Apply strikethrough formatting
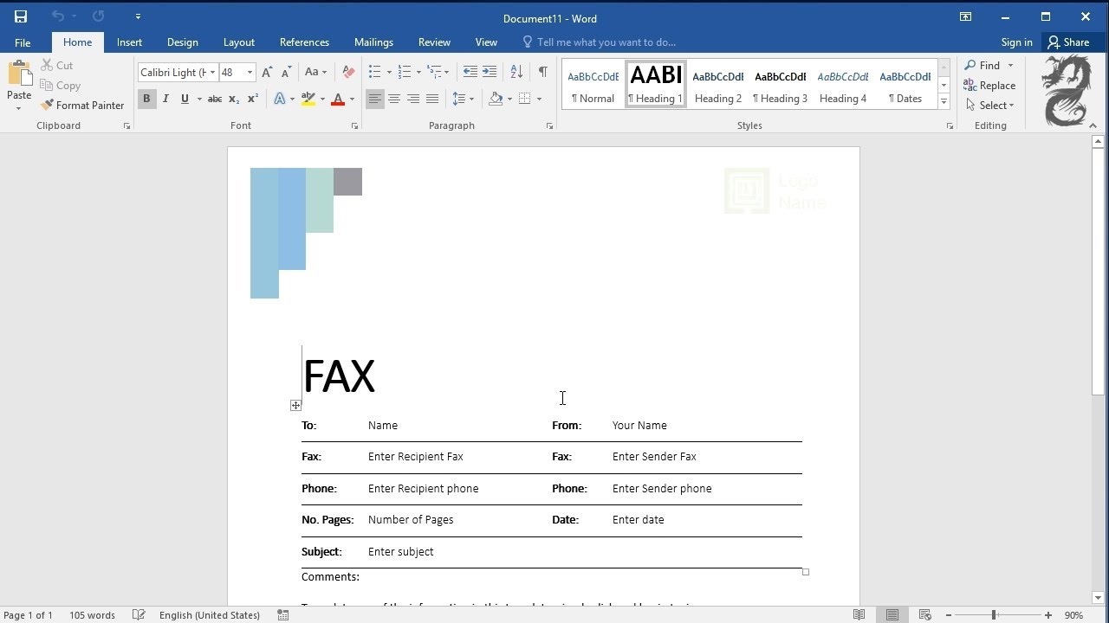 click(215, 99)
